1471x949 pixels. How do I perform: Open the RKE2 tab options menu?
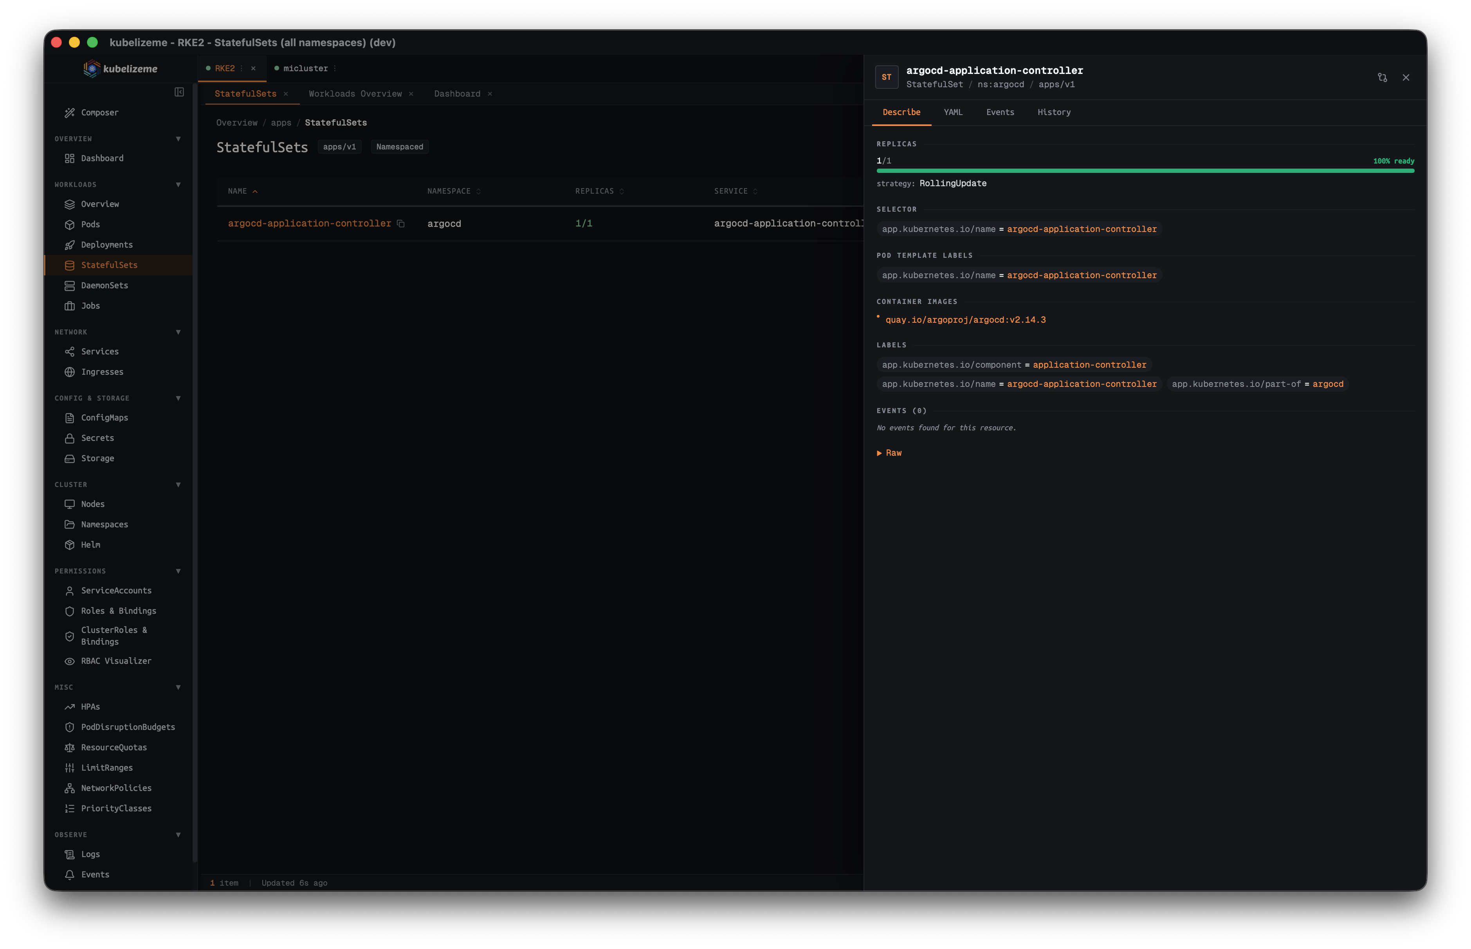[242, 68]
